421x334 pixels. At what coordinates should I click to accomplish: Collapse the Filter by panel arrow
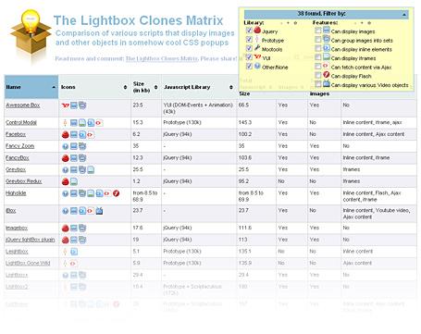(403, 14)
